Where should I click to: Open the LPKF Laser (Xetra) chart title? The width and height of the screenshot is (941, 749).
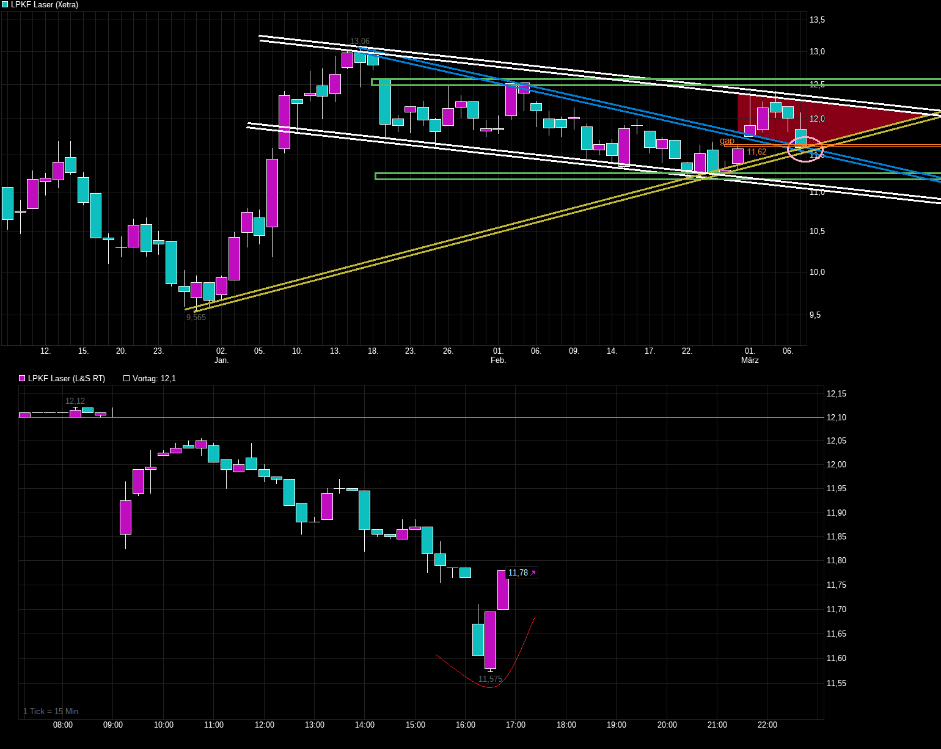pos(46,5)
